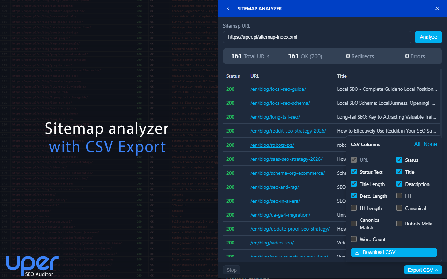This screenshot has width=447, height=279.
Task: Disable the Title column checkbox
Action: pyautogui.click(x=399, y=172)
